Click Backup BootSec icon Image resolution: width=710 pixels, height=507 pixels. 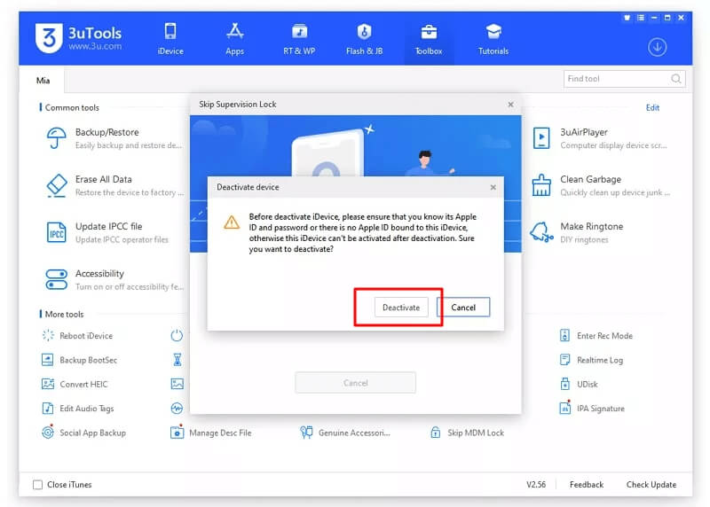tap(48, 360)
